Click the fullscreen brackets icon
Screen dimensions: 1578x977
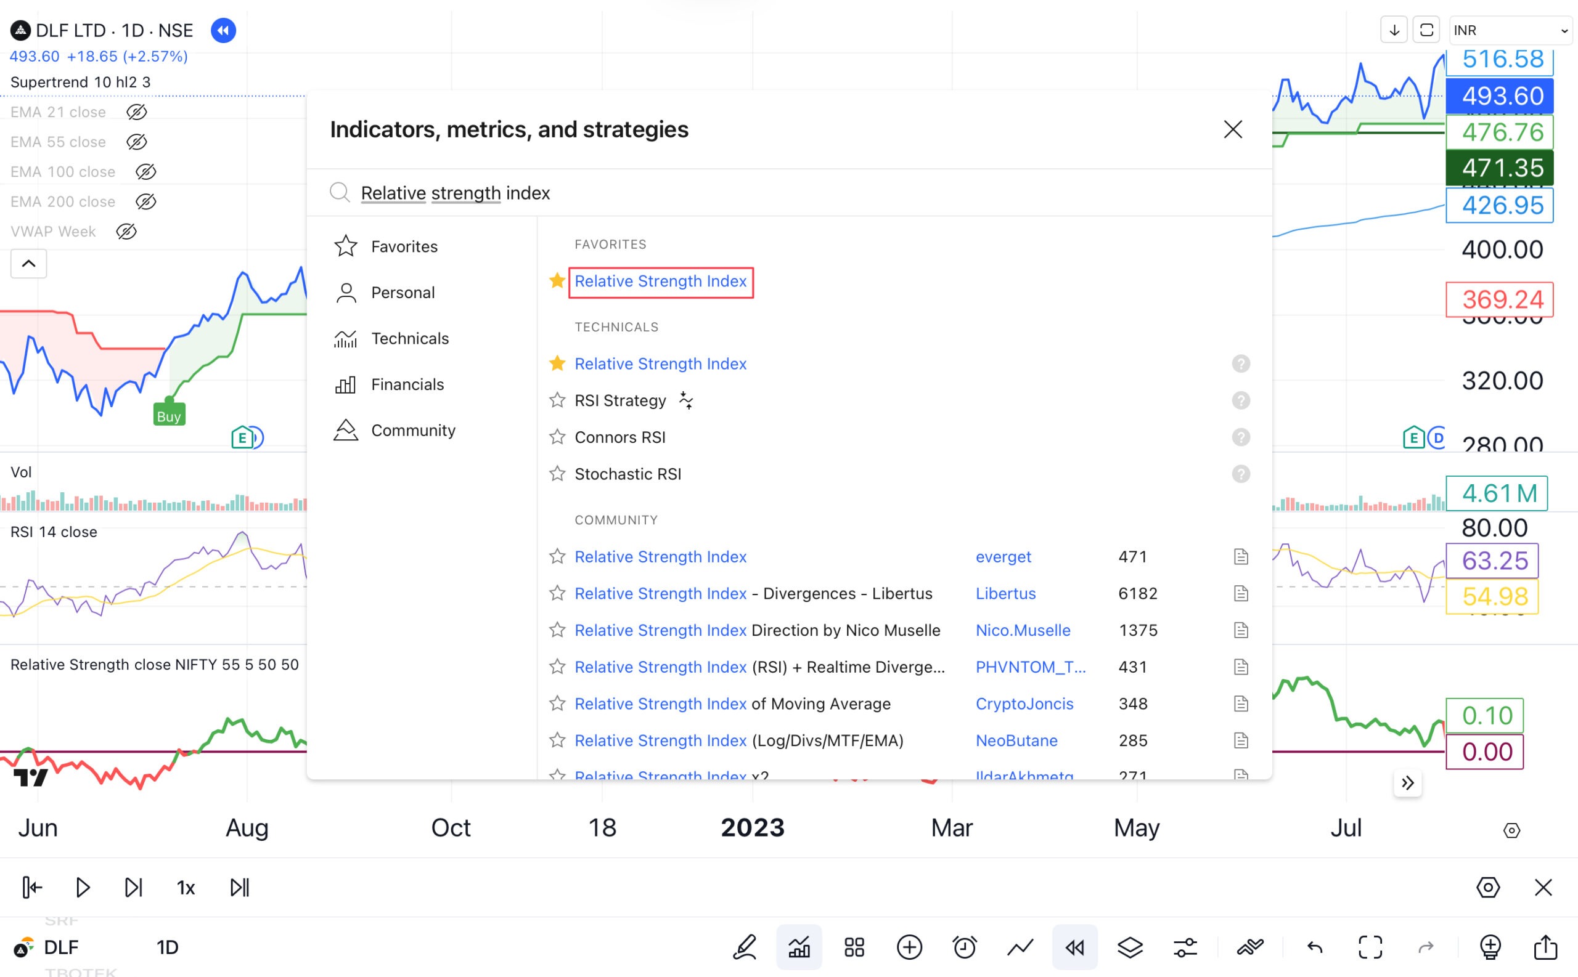click(x=1370, y=947)
